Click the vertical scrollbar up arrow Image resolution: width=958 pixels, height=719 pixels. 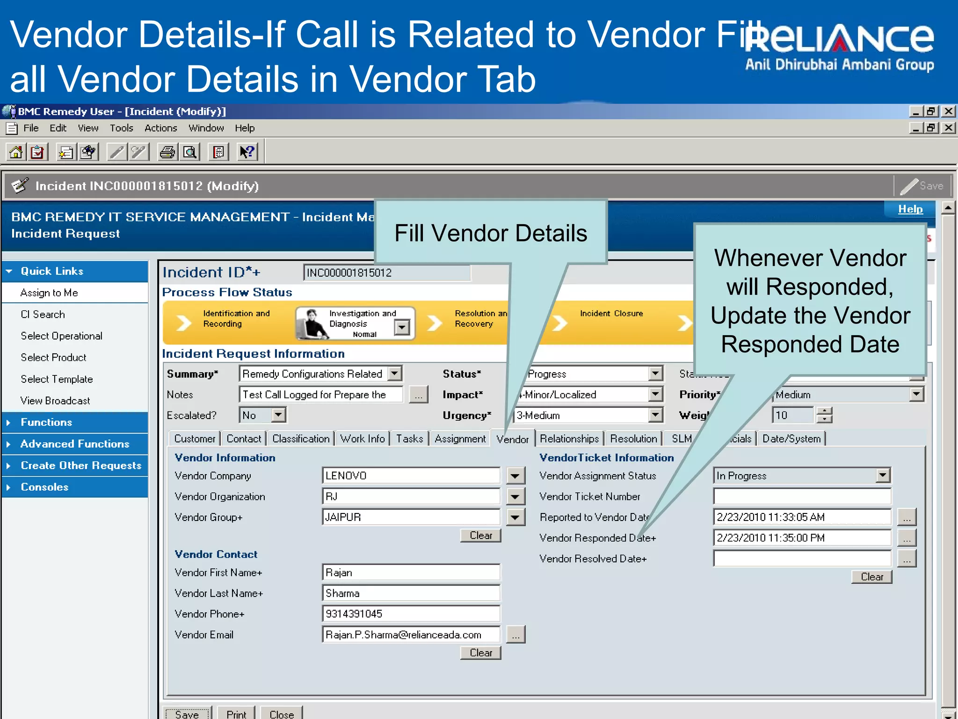tap(948, 207)
